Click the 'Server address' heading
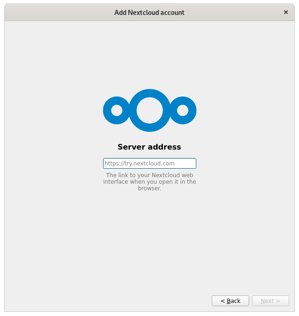Viewport: 299px width, 316px height. pyautogui.click(x=149, y=147)
